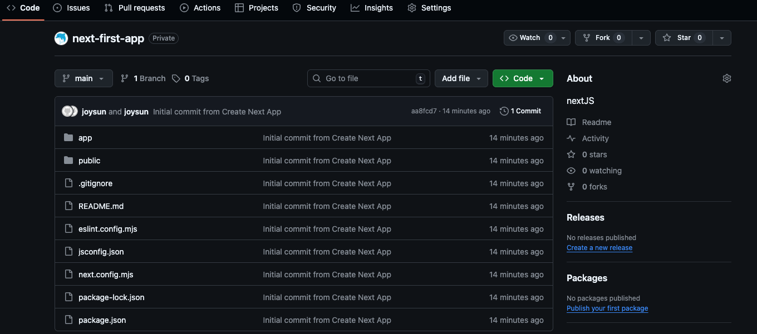
Task: Click the commit author avatars
Action: point(70,111)
